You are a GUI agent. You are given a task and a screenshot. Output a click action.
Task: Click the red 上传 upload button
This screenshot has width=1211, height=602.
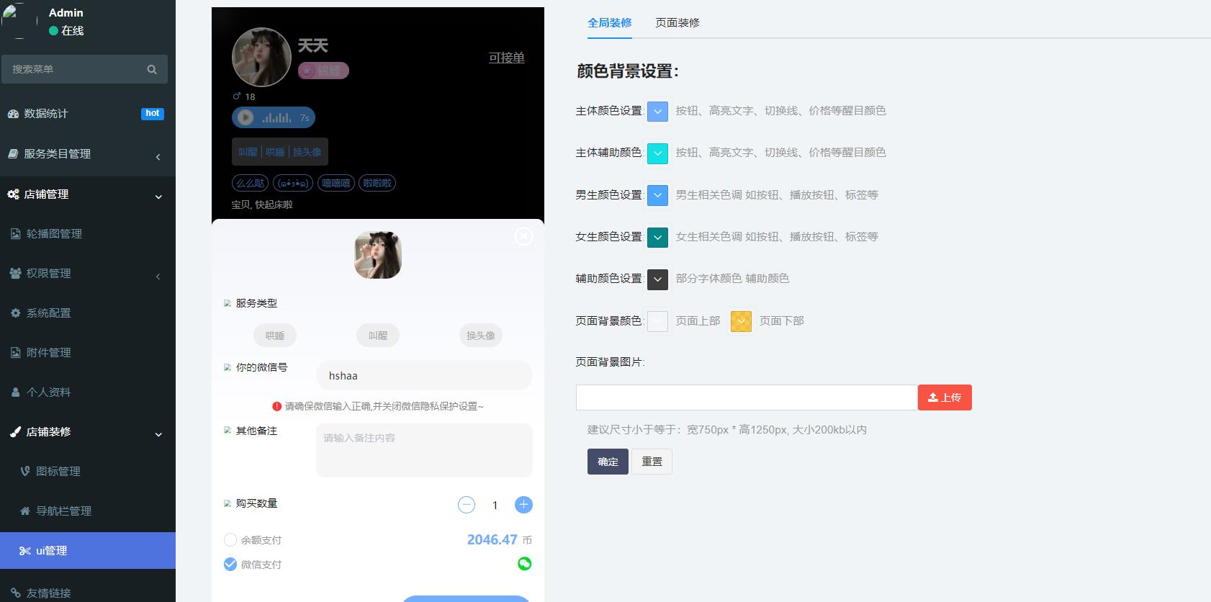tap(945, 397)
